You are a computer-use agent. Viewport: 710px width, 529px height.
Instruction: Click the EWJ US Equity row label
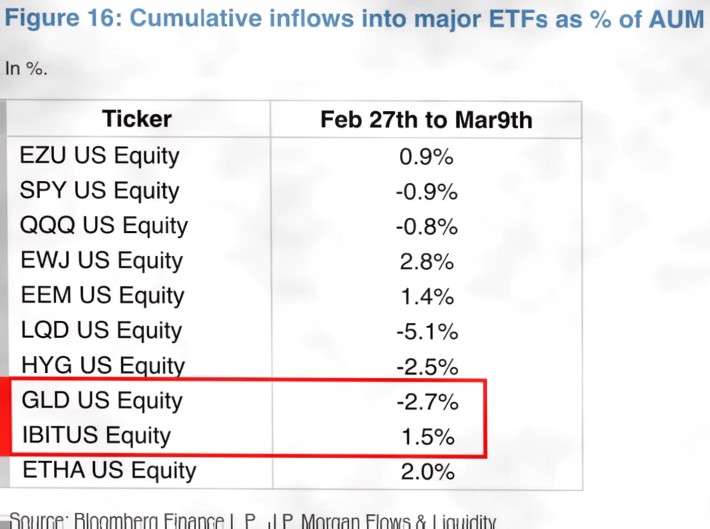tap(102, 261)
